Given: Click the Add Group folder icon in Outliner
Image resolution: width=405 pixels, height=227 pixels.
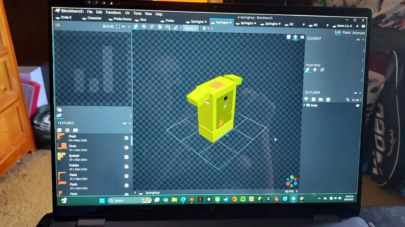Looking at the screenshot, I should point(320,99).
